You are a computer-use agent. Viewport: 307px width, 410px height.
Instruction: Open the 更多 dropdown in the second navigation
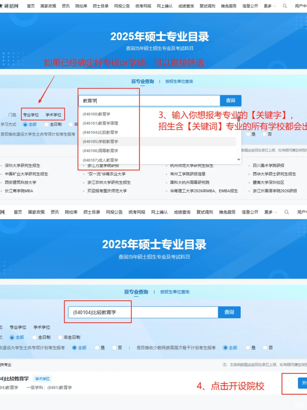[269, 212]
